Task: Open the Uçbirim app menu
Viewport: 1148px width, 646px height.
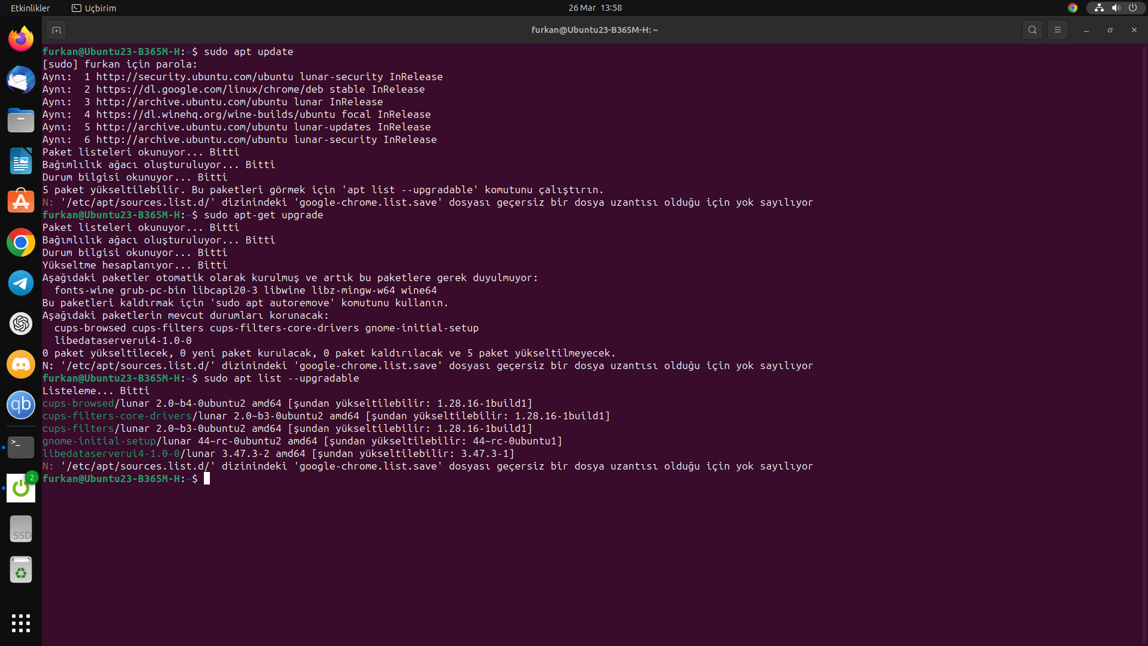Action: coord(94,8)
